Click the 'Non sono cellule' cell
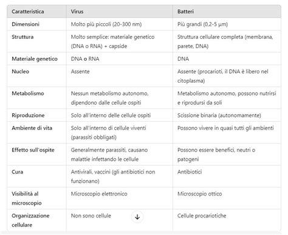This screenshot has width=288, height=235. [91, 216]
